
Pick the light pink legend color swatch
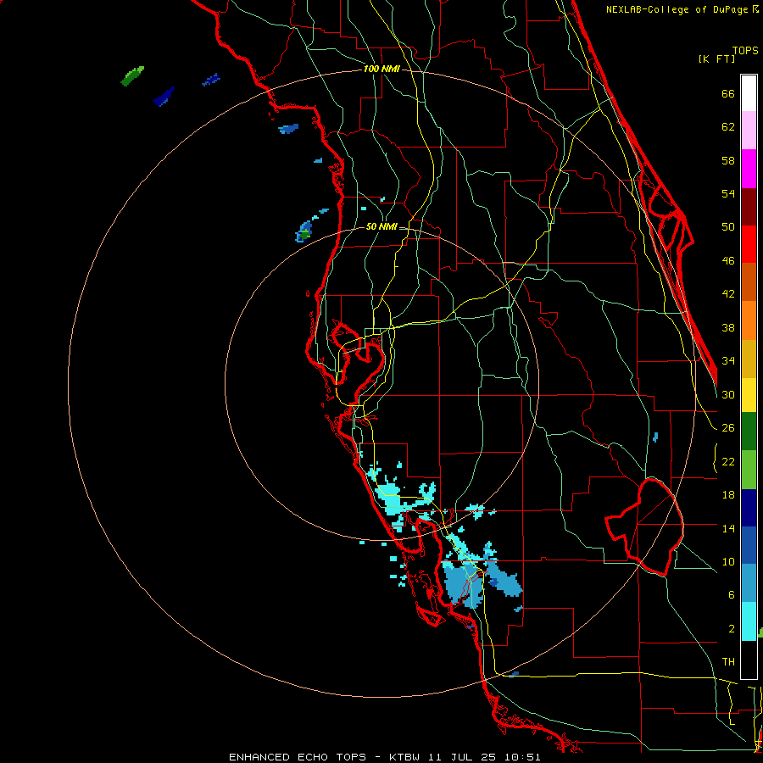click(749, 131)
